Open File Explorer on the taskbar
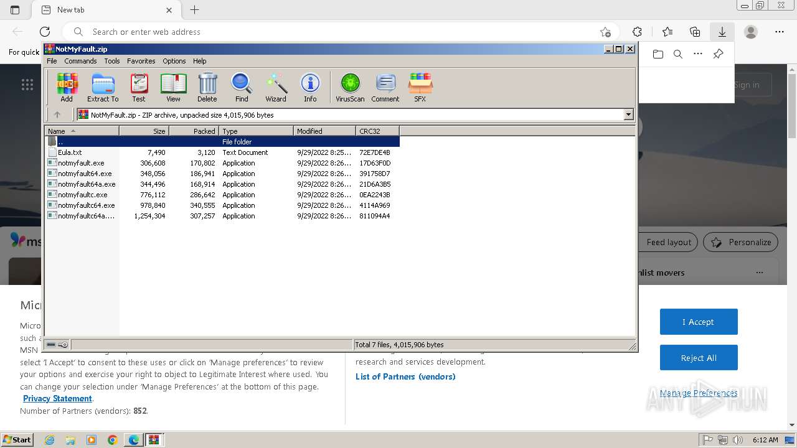This screenshot has width=797, height=448. [70, 440]
